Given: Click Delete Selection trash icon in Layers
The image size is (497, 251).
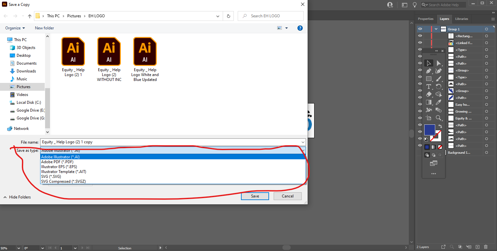Looking at the screenshot, I should click(x=486, y=247).
